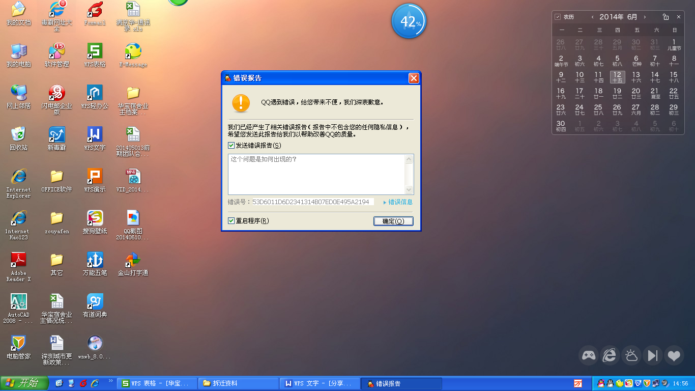
Task: Open 闪电邮企业版 shortcut
Action: pos(56,100)
